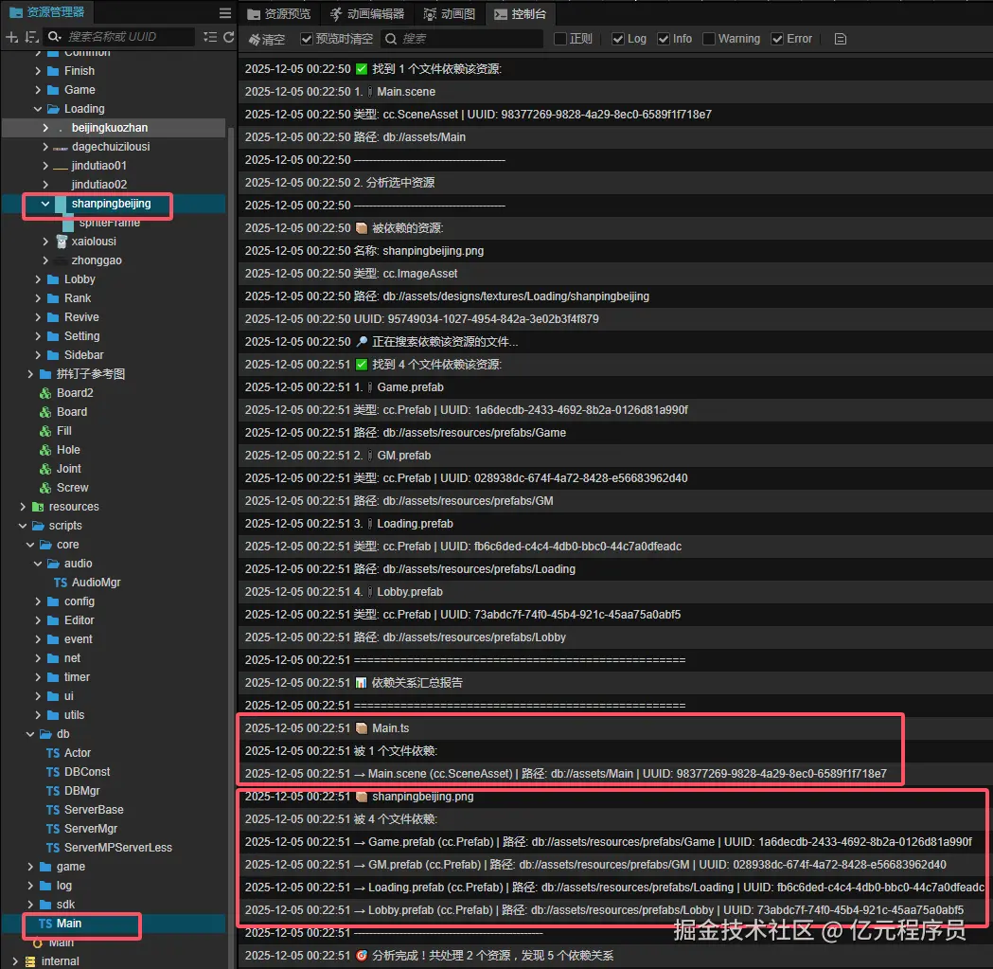993x969 pixels.
Task: Click the add new asset plus icon
Action: click(x=11, y=37)
